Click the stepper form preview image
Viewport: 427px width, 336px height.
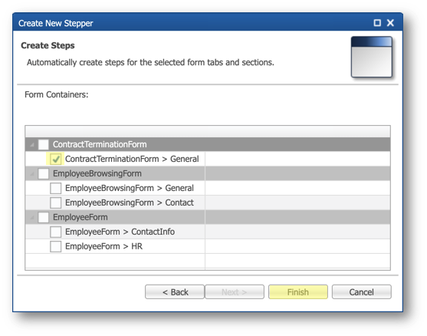point(372,57)
